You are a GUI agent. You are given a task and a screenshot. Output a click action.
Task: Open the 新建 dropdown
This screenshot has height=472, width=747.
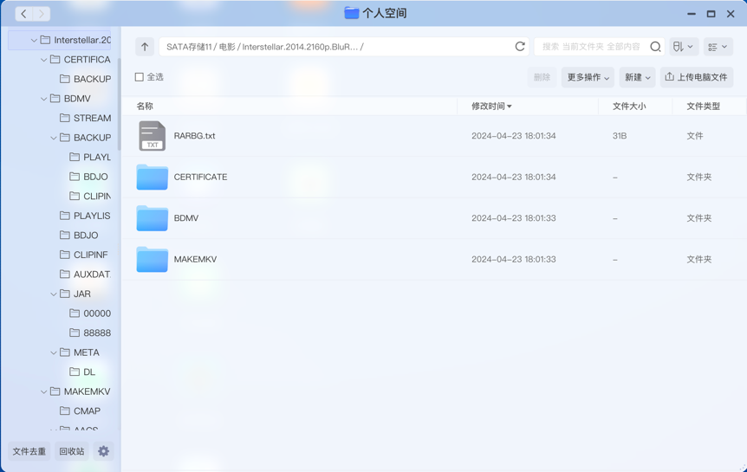(638, 77)
